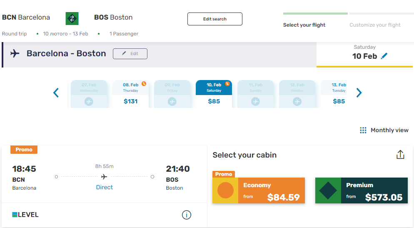Image resolution: width=414 pixels, height=228 pixels.
Task: Click the share flight icon
Action: (400, 155)
